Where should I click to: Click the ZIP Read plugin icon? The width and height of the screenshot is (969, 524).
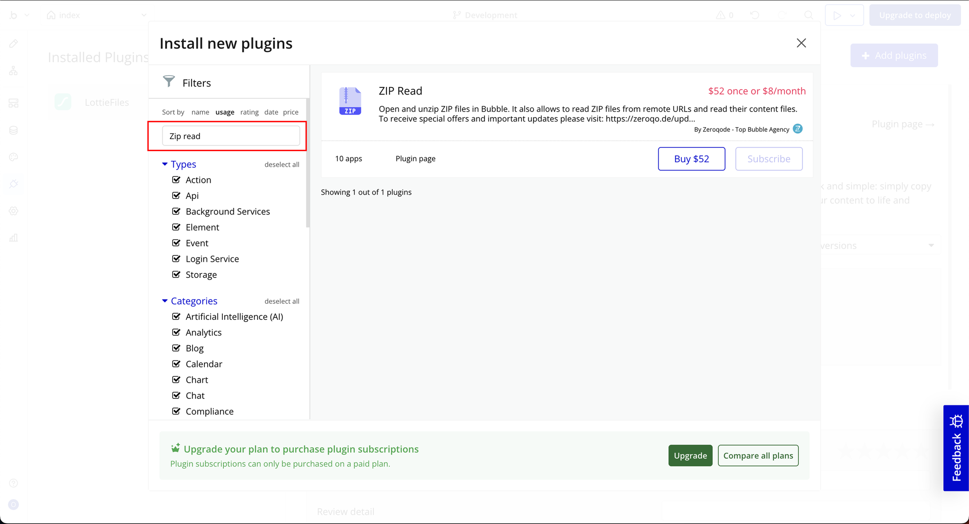click(x=350, y=101)
